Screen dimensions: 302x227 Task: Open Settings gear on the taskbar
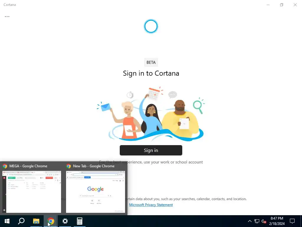65,221
